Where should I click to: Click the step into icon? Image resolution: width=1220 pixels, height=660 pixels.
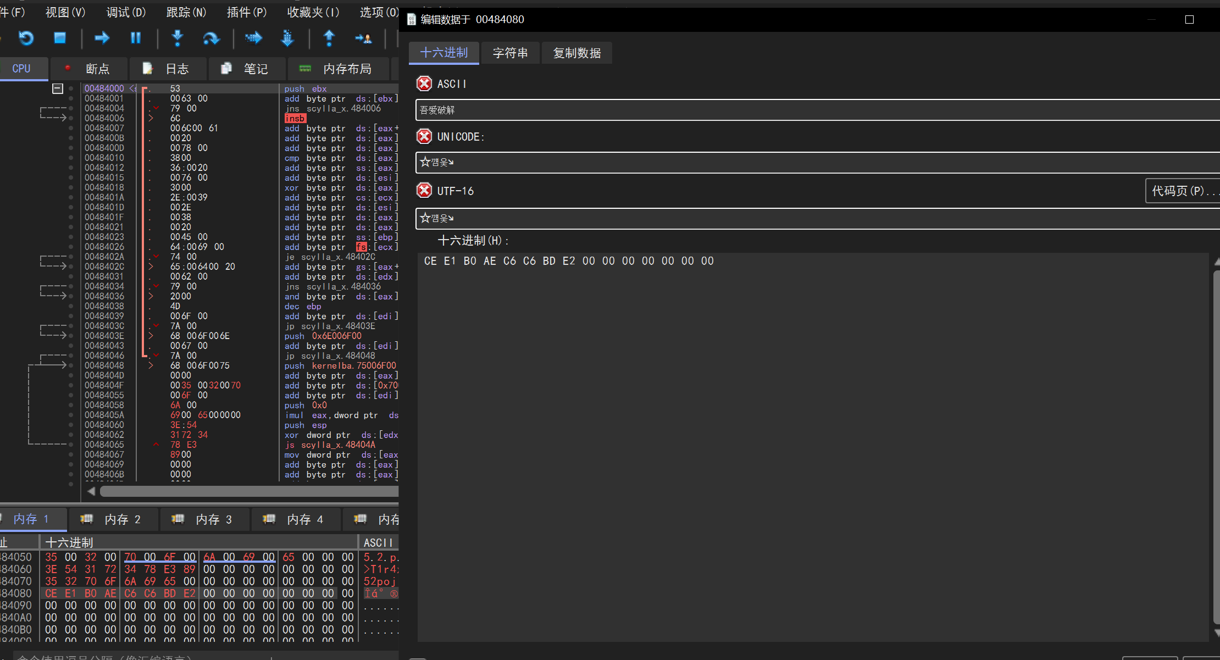(x=177, y=38)
